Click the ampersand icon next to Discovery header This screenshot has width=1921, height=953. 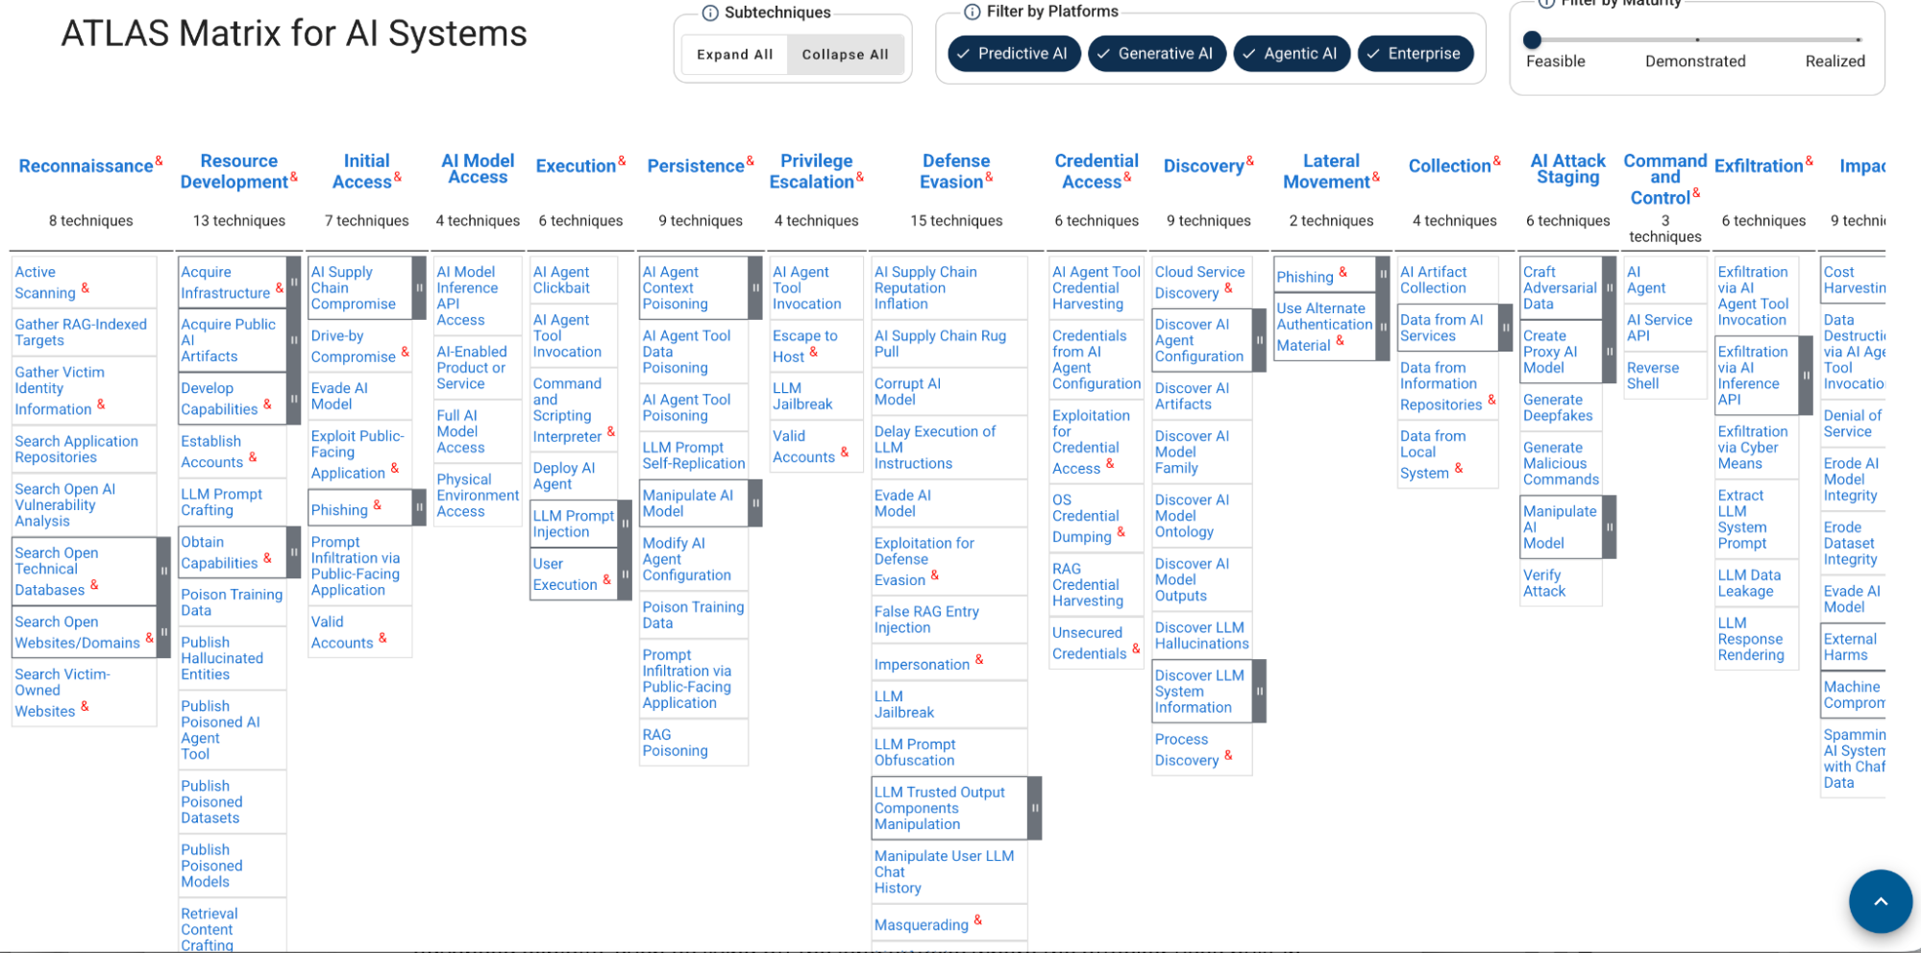coord(1249,160)
